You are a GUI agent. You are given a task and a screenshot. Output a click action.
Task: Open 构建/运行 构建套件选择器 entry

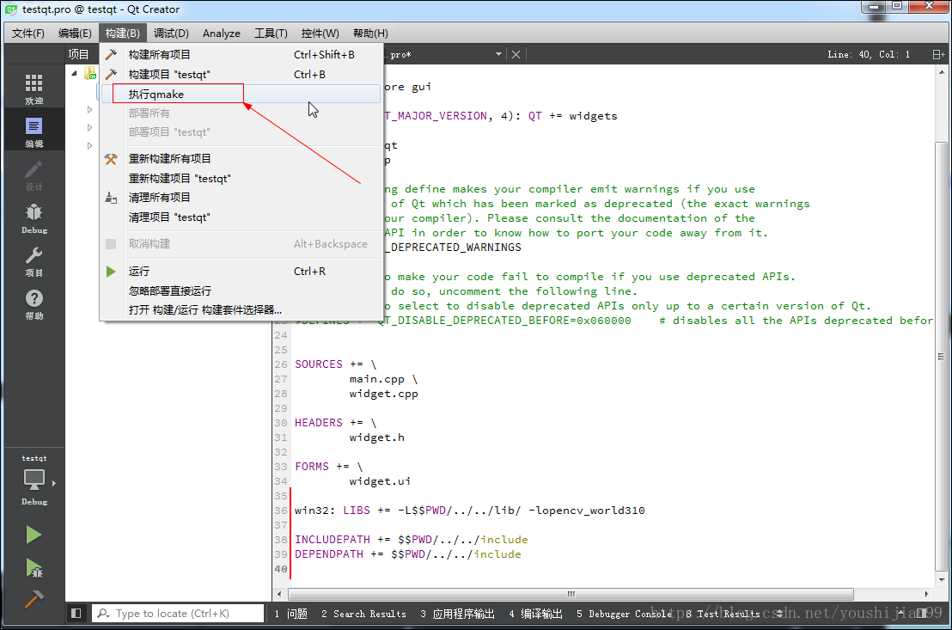241,309
